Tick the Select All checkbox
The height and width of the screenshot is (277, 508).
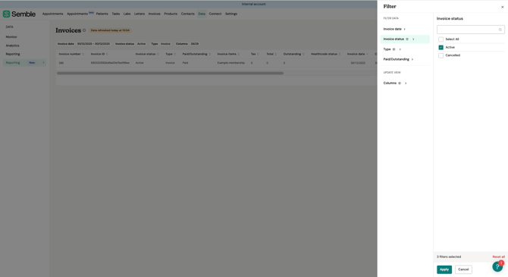[x=441, y=39]
